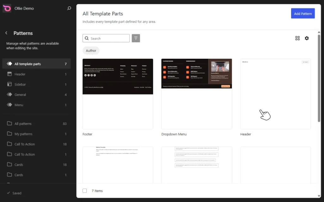Image resolution: width=324 pixels, height=202 pixels.
Task: Click the magnifier icon inside Search field
Action: (87, 38)
